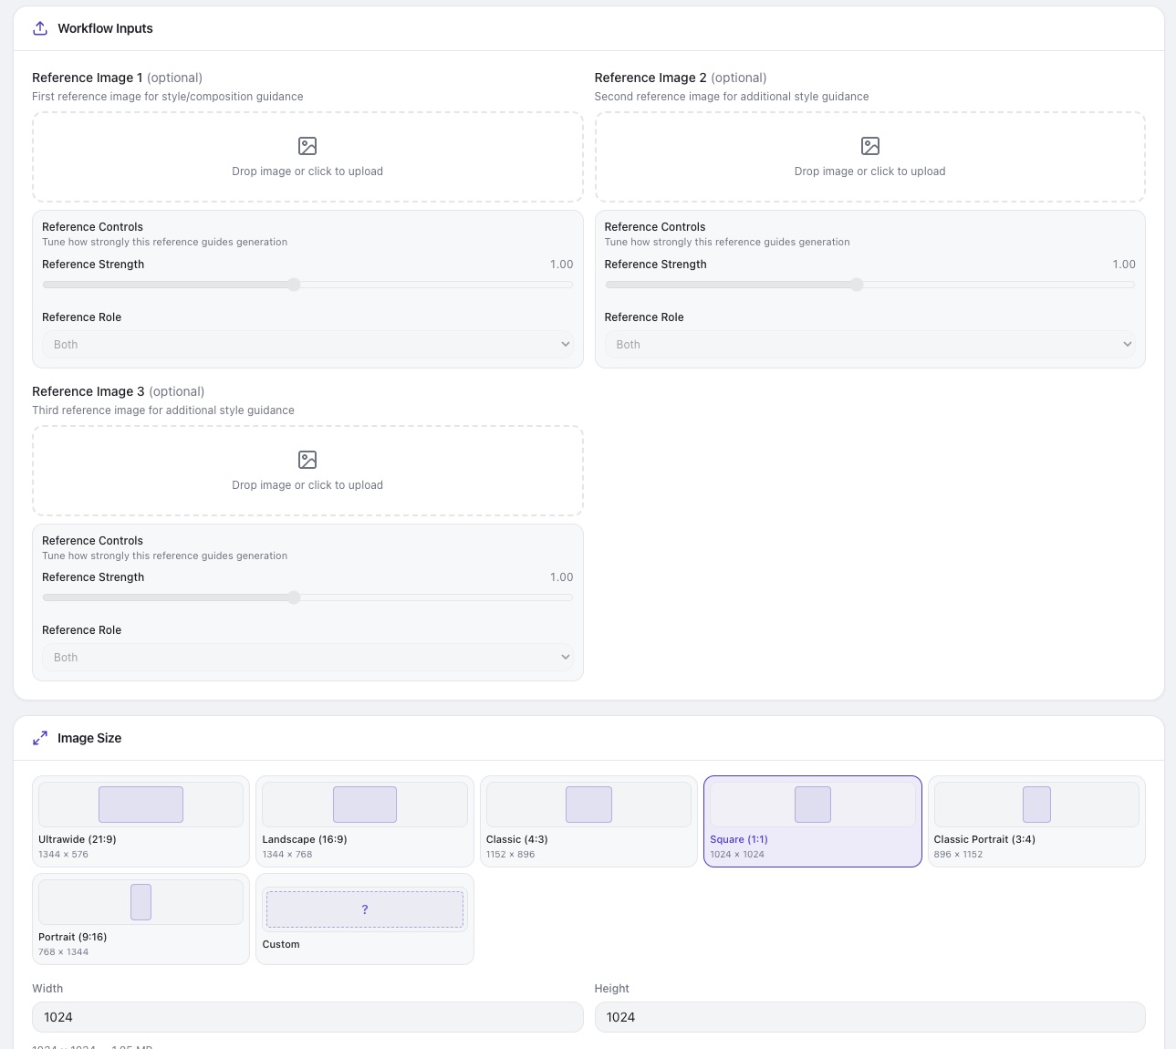Select the Square (1:1) size preset
The image size is (1176, 1049).
(813, 821)
